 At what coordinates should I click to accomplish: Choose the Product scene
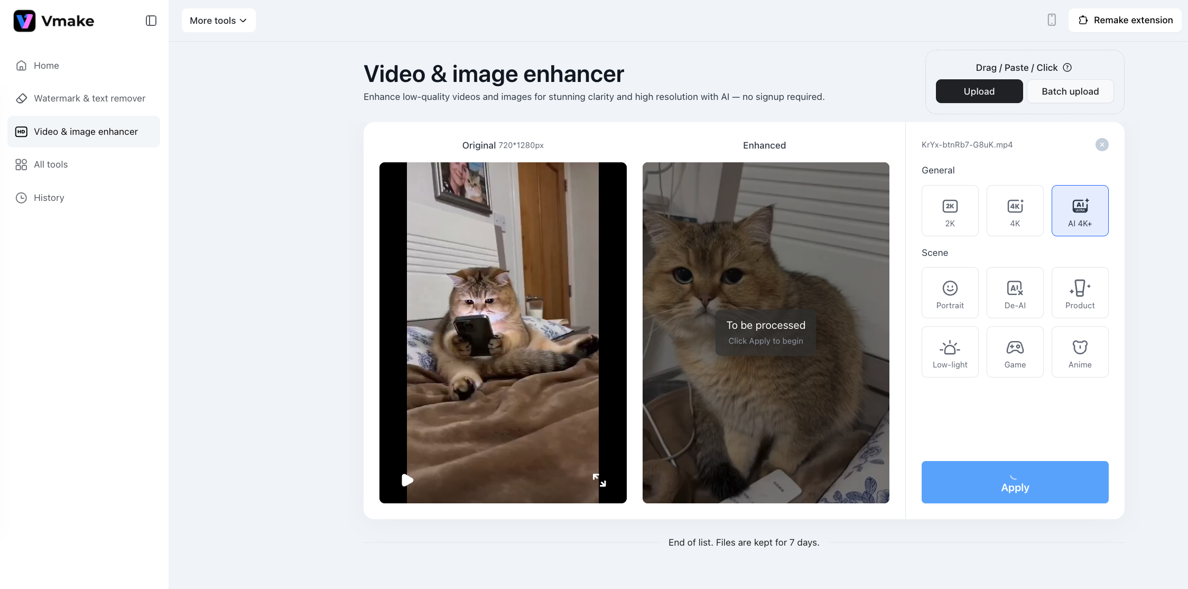coord(1080,293)
